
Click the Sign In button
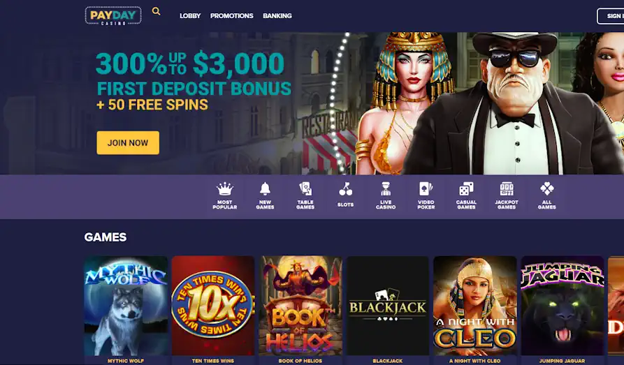point(611,16)
